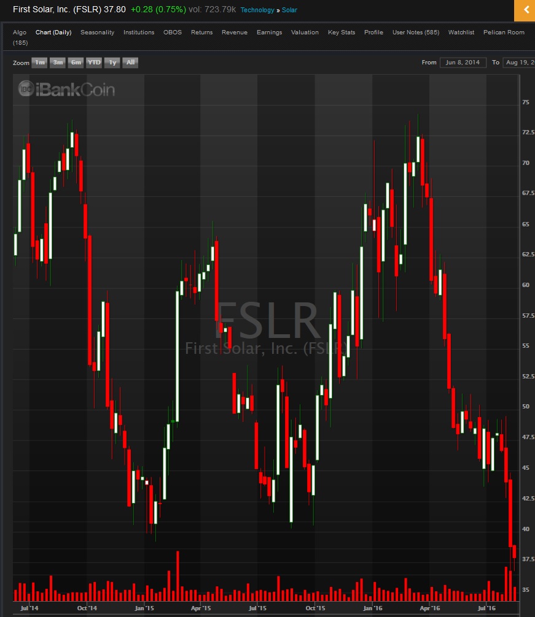535x617 pixels.
Task: Click the Oct '15 date axis label
Action: point(316,608)
